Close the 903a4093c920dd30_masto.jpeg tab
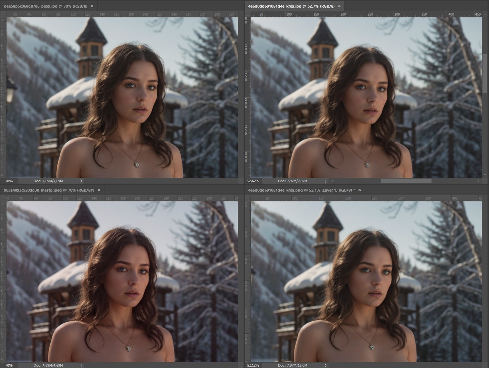This screenshot has height=368, width=489. tap(99, 190)
